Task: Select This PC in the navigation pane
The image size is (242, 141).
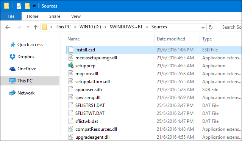Action: 30,81
